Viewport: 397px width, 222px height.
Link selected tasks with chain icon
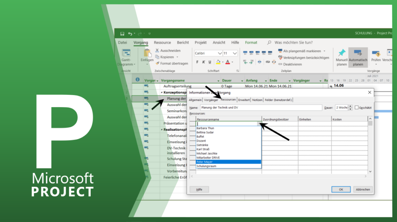pos(268,62)
